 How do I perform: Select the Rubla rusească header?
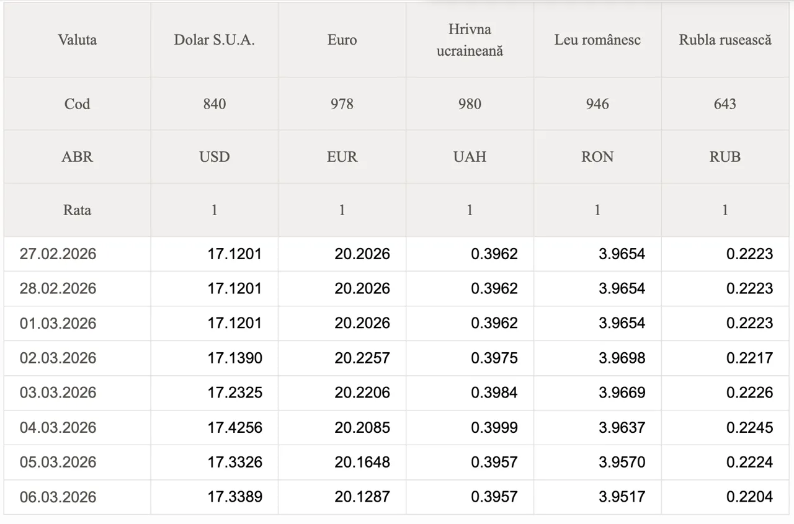pos(725,40)
